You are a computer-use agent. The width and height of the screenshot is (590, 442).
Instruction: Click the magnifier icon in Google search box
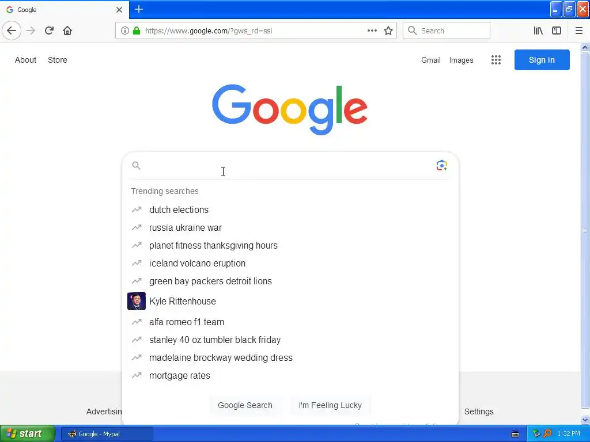[x=136, y=165]
